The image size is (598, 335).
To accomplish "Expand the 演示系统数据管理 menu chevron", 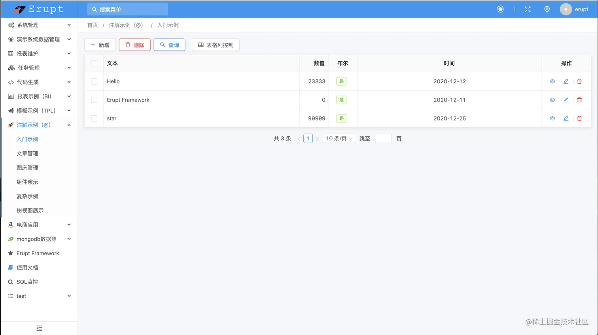I will coord(69,39).
